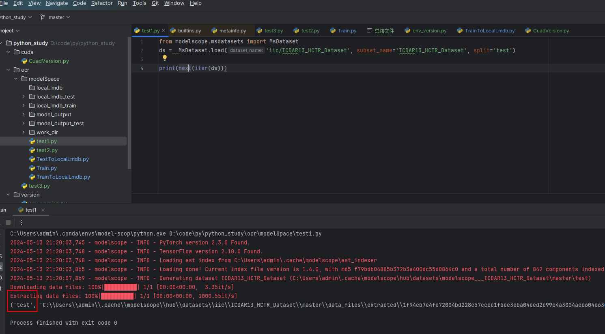Close the test1 run tab
The width and height of the screenshot is (605, 334).
43,210
